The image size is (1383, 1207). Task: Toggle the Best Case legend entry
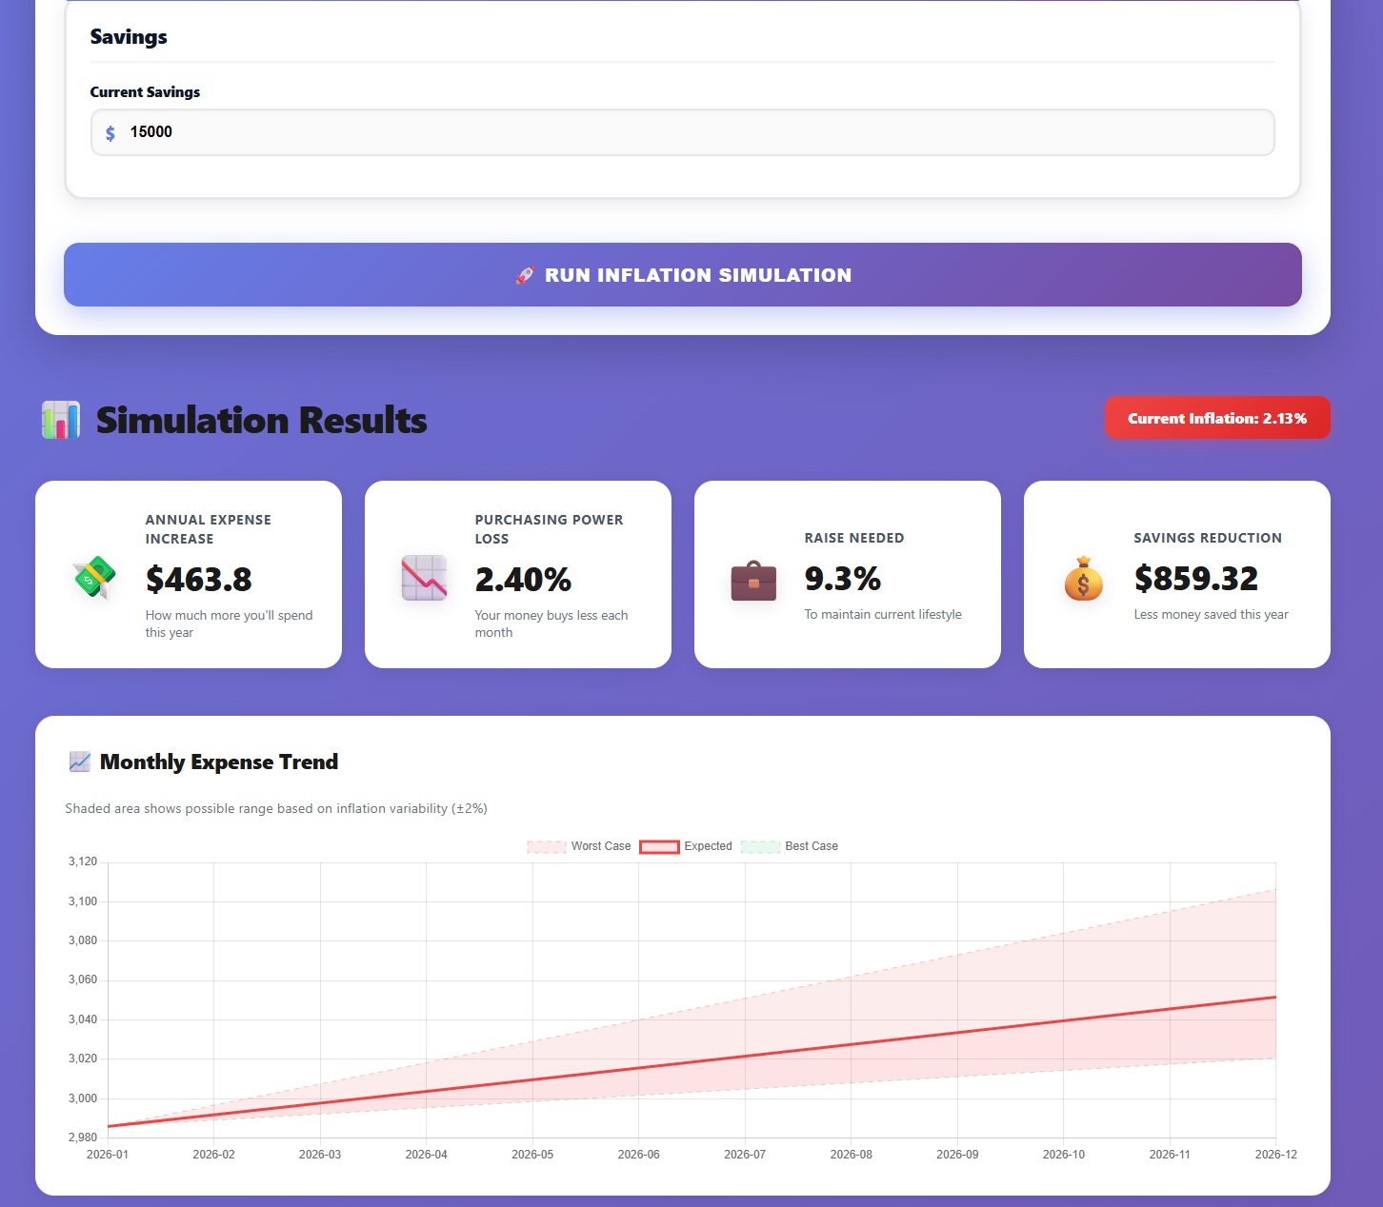coord(790,846)
